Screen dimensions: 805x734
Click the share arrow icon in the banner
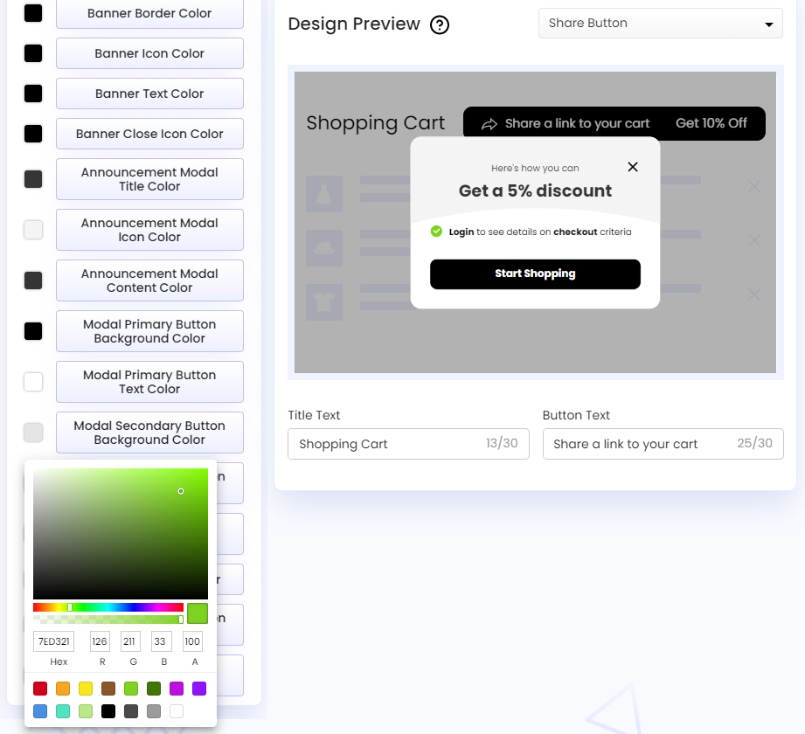489,124
